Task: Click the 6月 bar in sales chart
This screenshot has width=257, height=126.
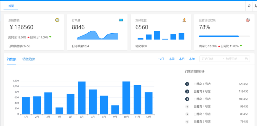Action: pos(82,98)
